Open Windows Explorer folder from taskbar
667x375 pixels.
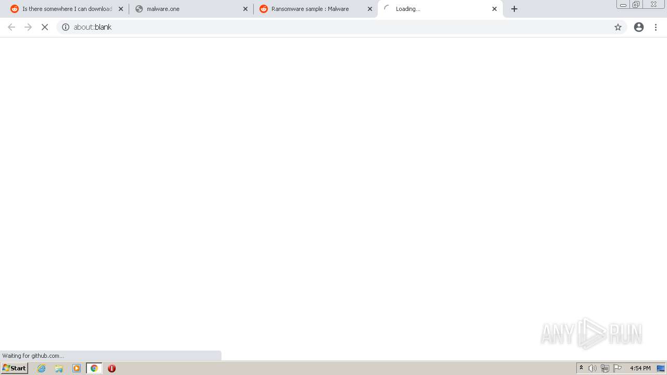59,368
